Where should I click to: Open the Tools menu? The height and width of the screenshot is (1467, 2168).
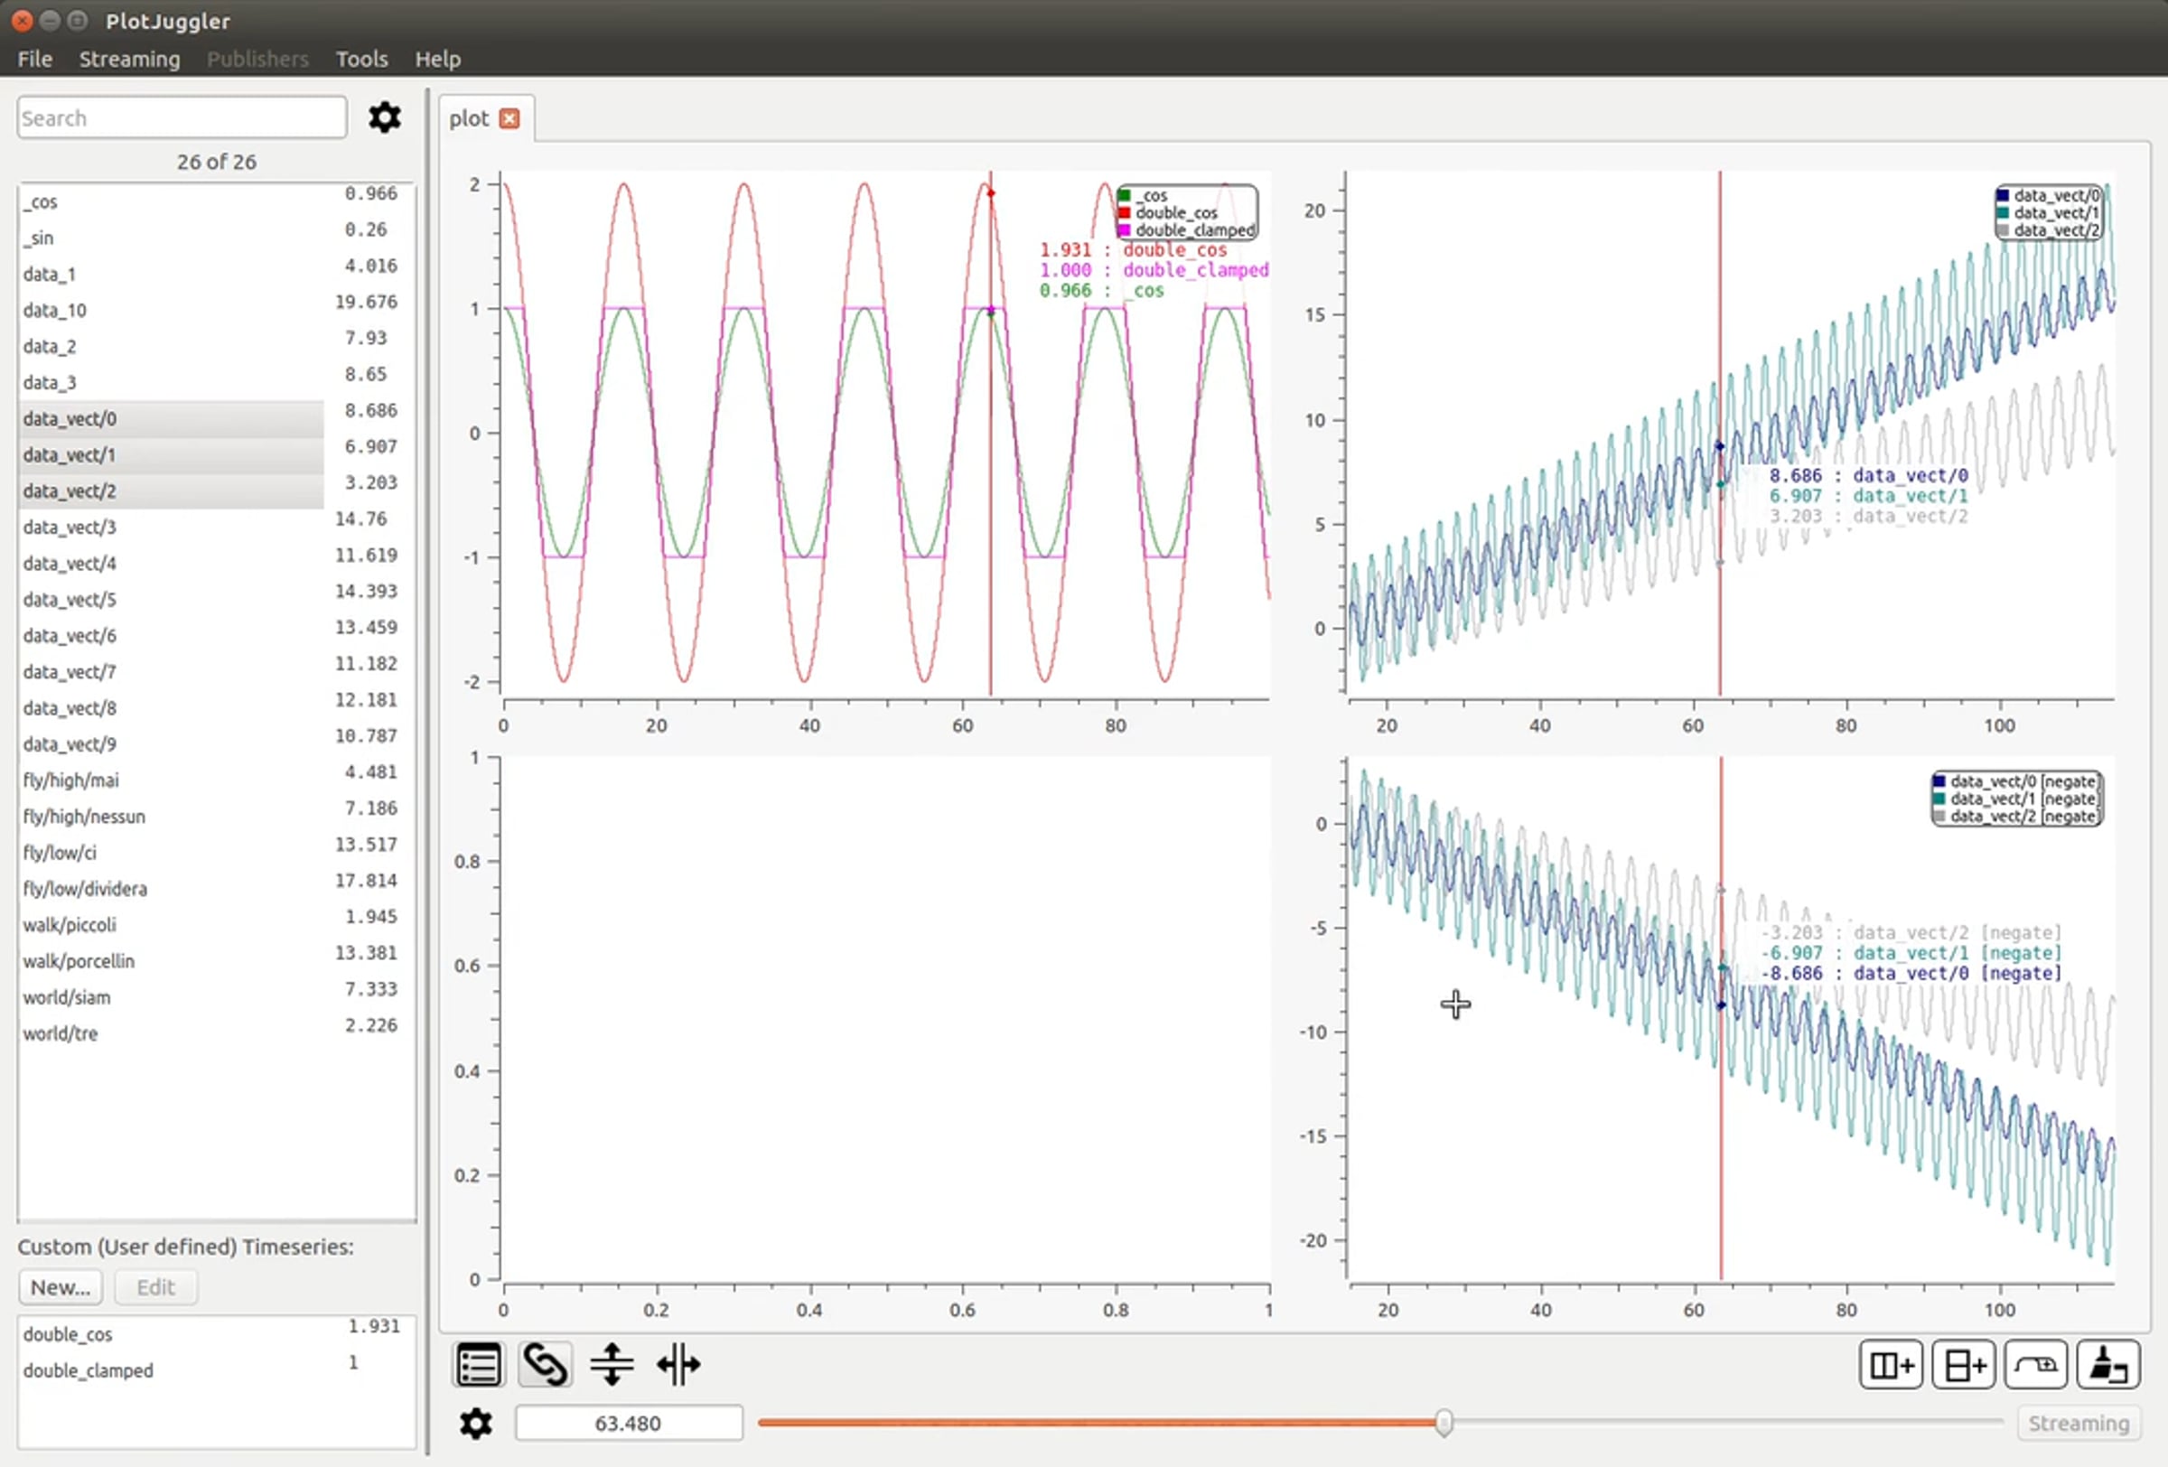pos(362,59)
